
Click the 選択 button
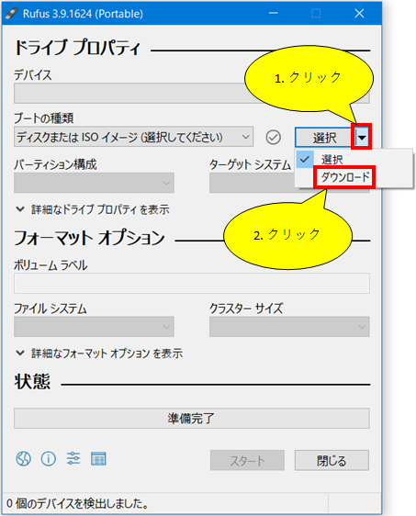pyautogui.click(x=324, y=137)
